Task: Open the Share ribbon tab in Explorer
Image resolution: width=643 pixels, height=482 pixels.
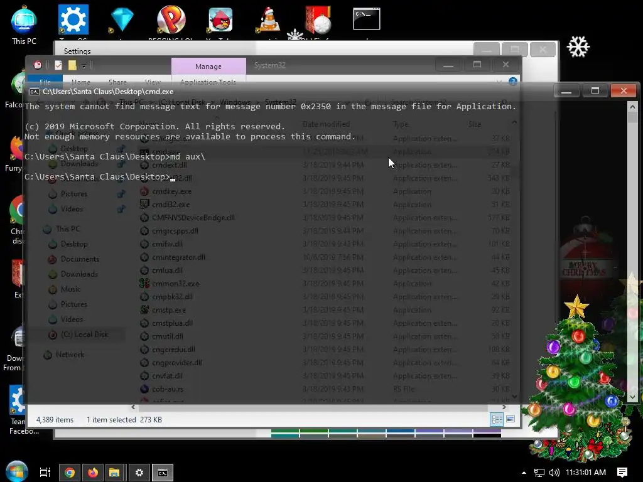Action: click(x=117, y=82)
